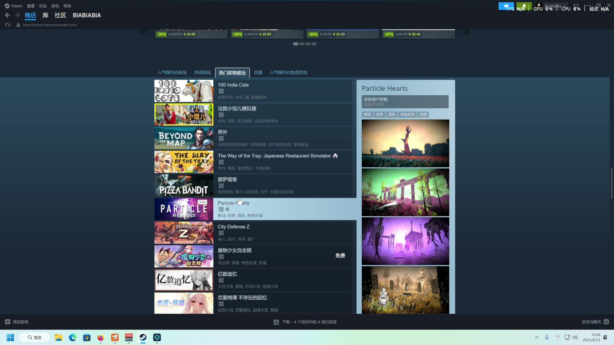The height and width of the screenshot is (345, 614).
Task: Click the 解谜 tag in Particle Hearts panel
Action: [x=367, y=114]
